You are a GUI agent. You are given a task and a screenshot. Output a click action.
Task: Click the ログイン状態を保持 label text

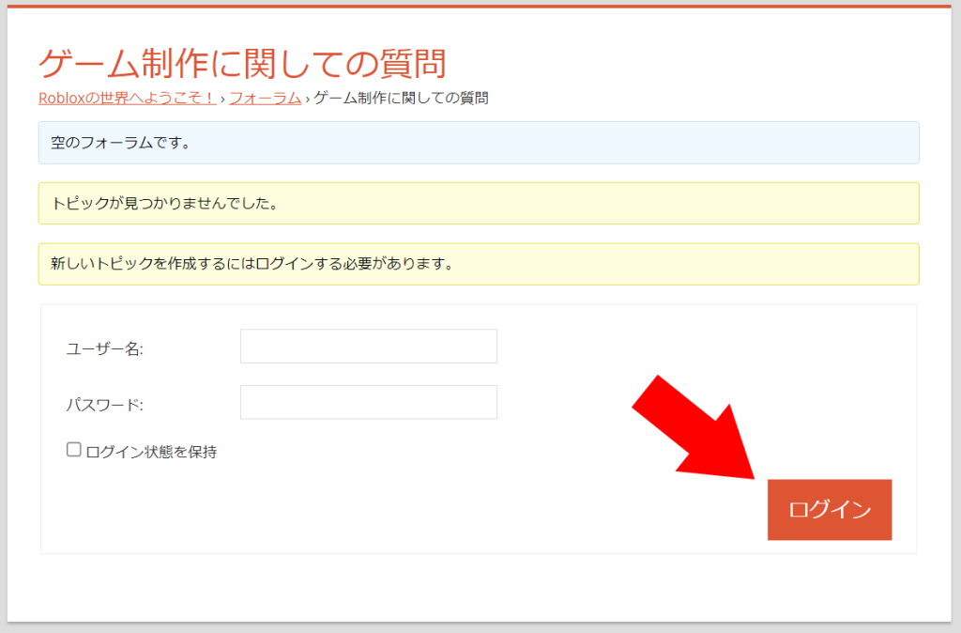coord(151,452)
